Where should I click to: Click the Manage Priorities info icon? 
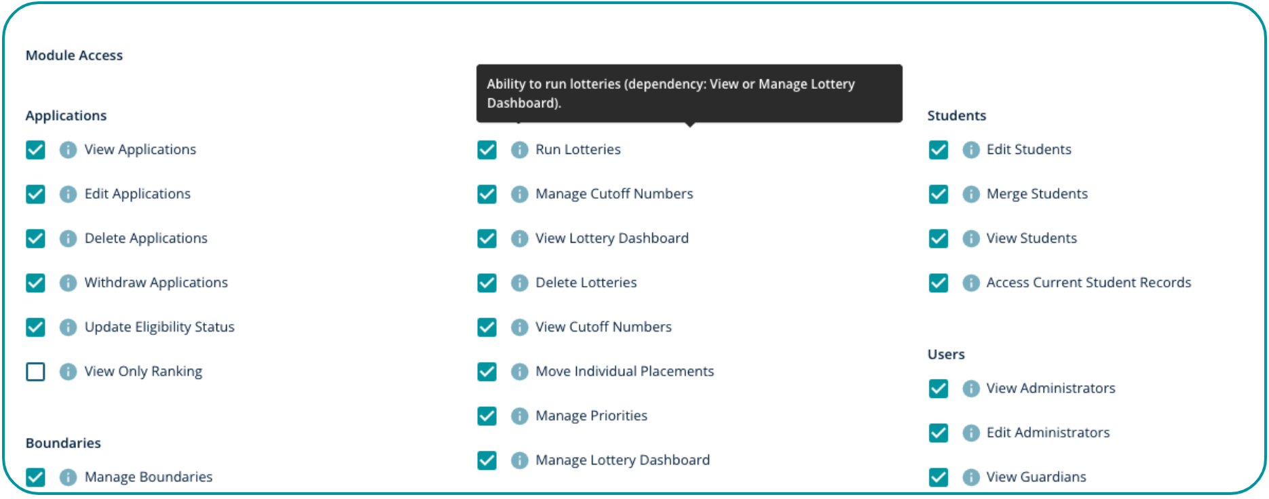point(519,416)
